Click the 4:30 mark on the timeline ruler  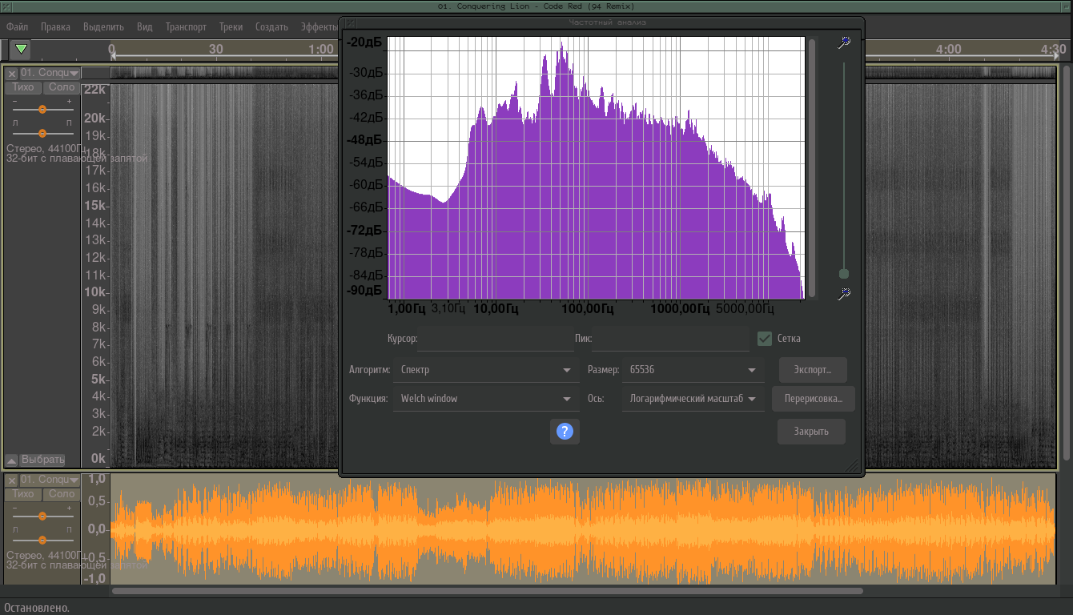[1054, 49]
